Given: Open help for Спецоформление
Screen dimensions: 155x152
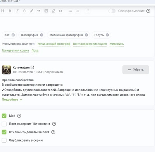Looking at the screenshot, I should 148,11.
